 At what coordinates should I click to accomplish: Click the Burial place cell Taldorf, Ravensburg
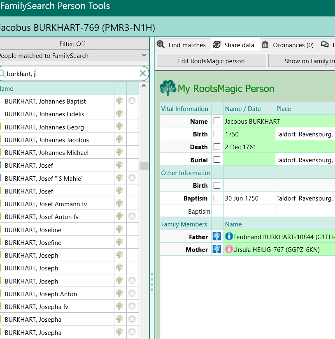[x=305, y=160]
